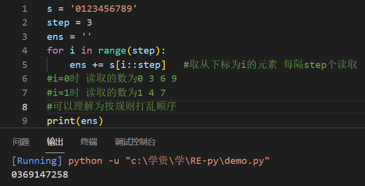The width and height of the screenshot is (365, 186).
Task: Place cursor in the print(ens) statement
Action: 75,121
